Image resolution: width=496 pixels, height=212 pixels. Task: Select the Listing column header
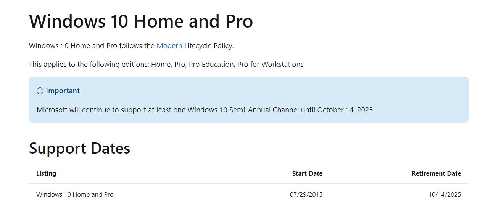click(x=46, y=173)
